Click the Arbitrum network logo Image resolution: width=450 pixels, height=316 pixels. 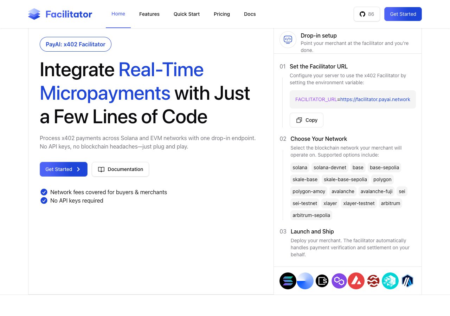pos(407,281)
